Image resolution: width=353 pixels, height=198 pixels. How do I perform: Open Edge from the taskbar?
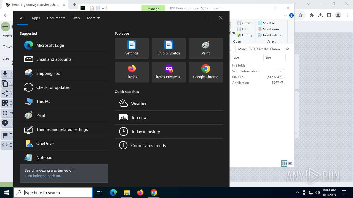point(113,193)
